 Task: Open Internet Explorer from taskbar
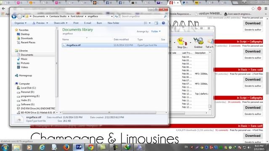tap(42, 147)
